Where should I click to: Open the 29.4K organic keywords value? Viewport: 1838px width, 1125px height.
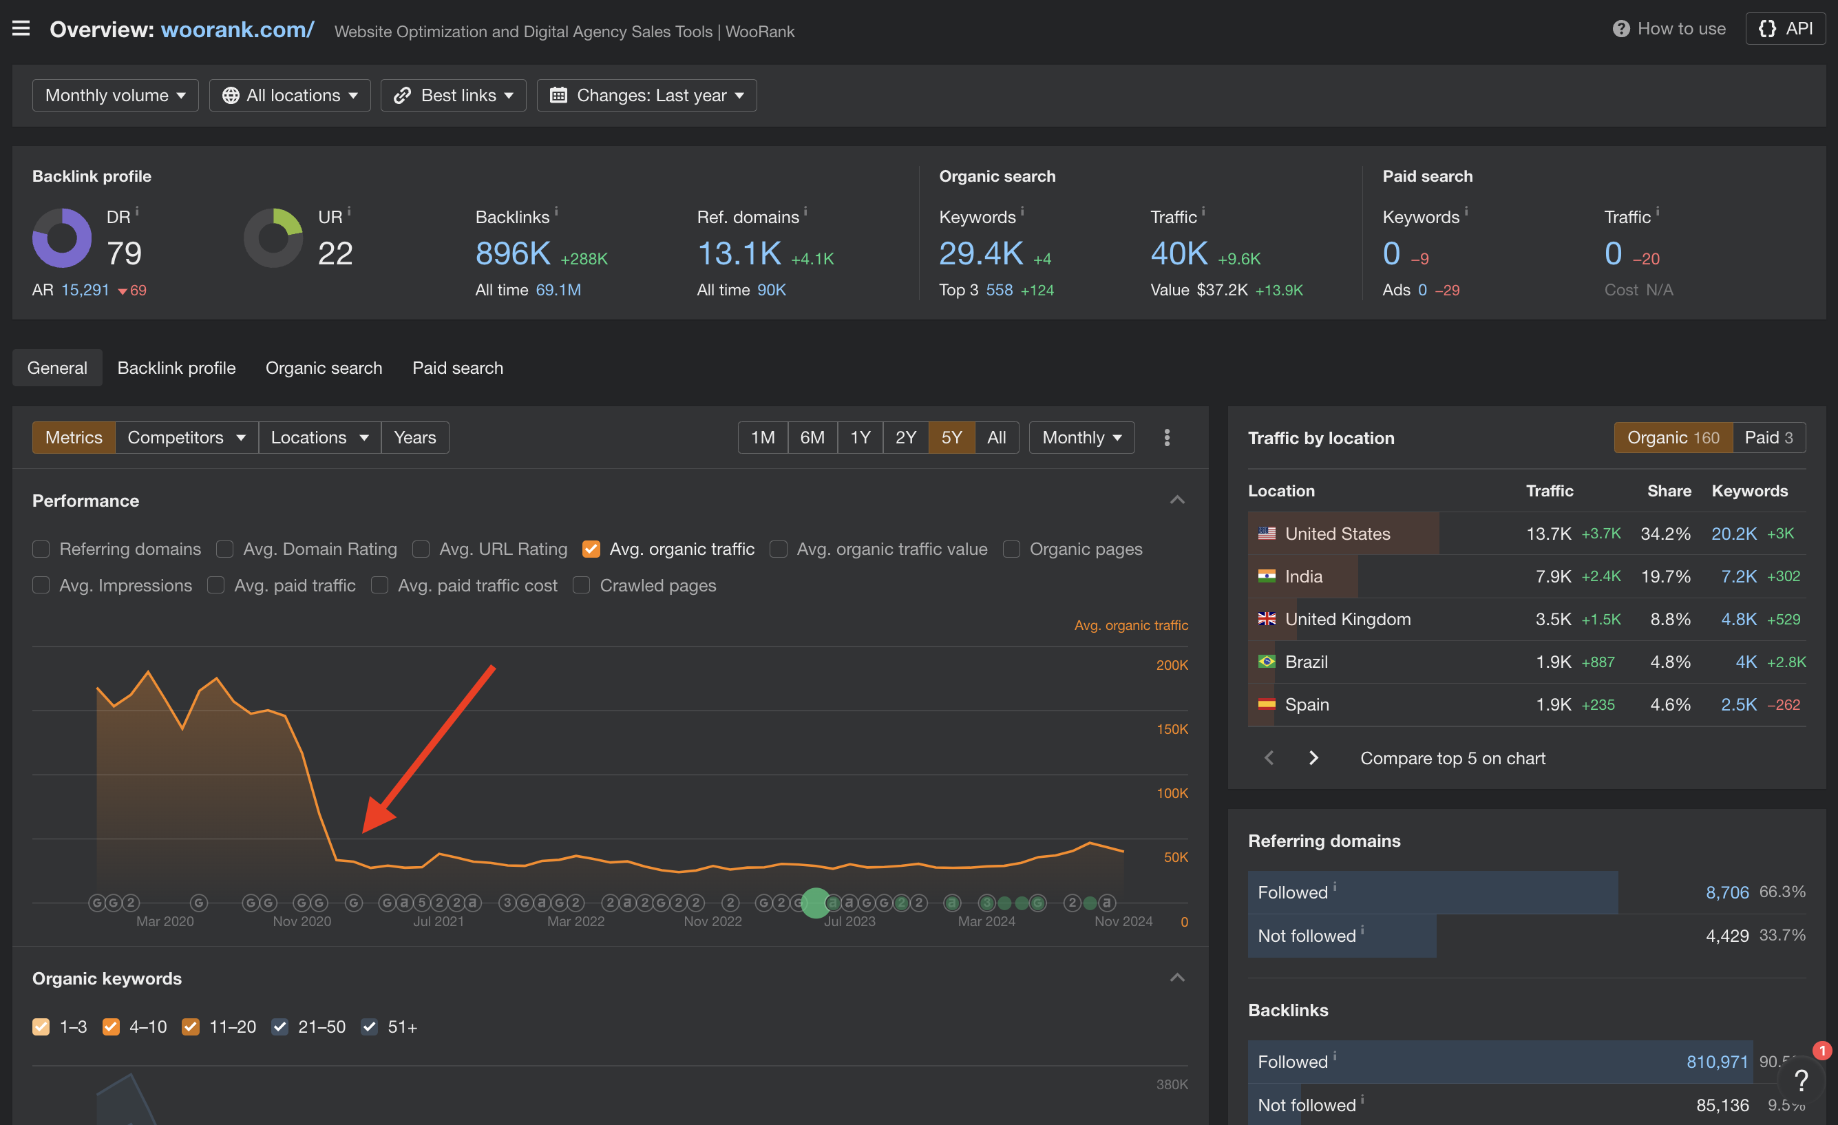(x=981, y=253)
